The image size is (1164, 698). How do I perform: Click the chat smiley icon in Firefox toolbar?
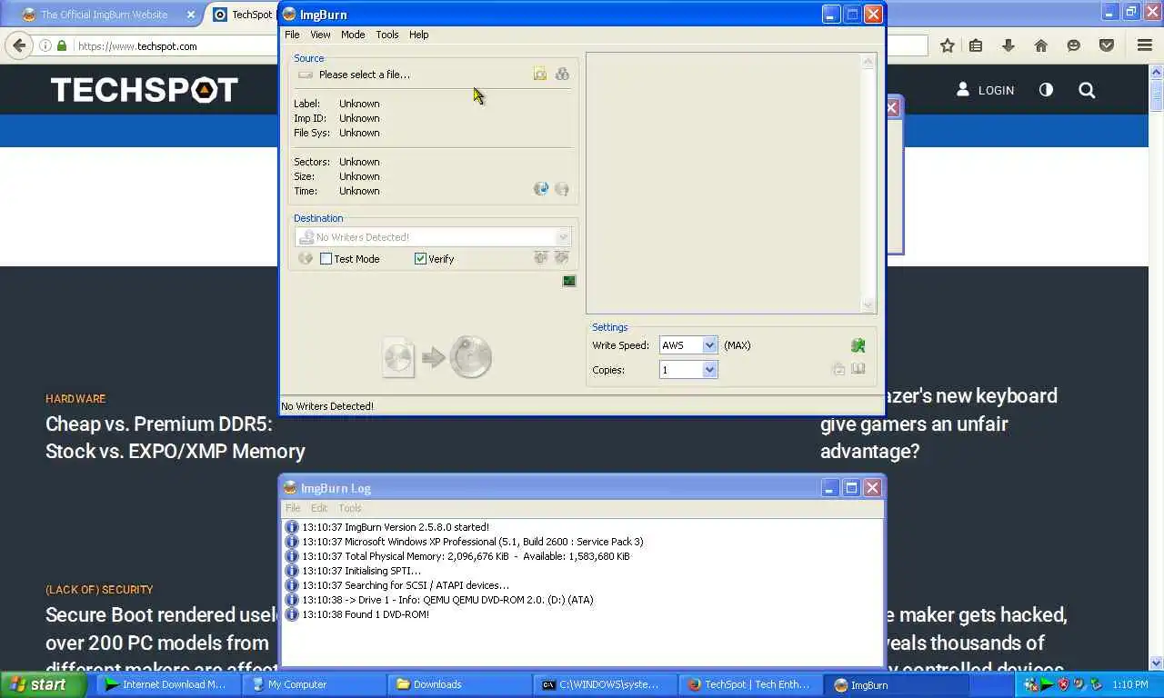(1074, 45)
